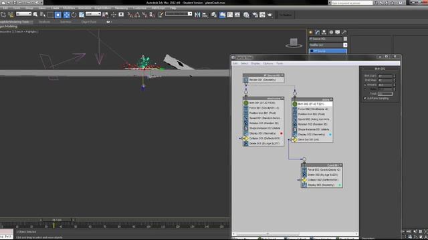The image size is (428, 240).
Task: Switch to the Object Paint ribbon tab
Action: 89,22
